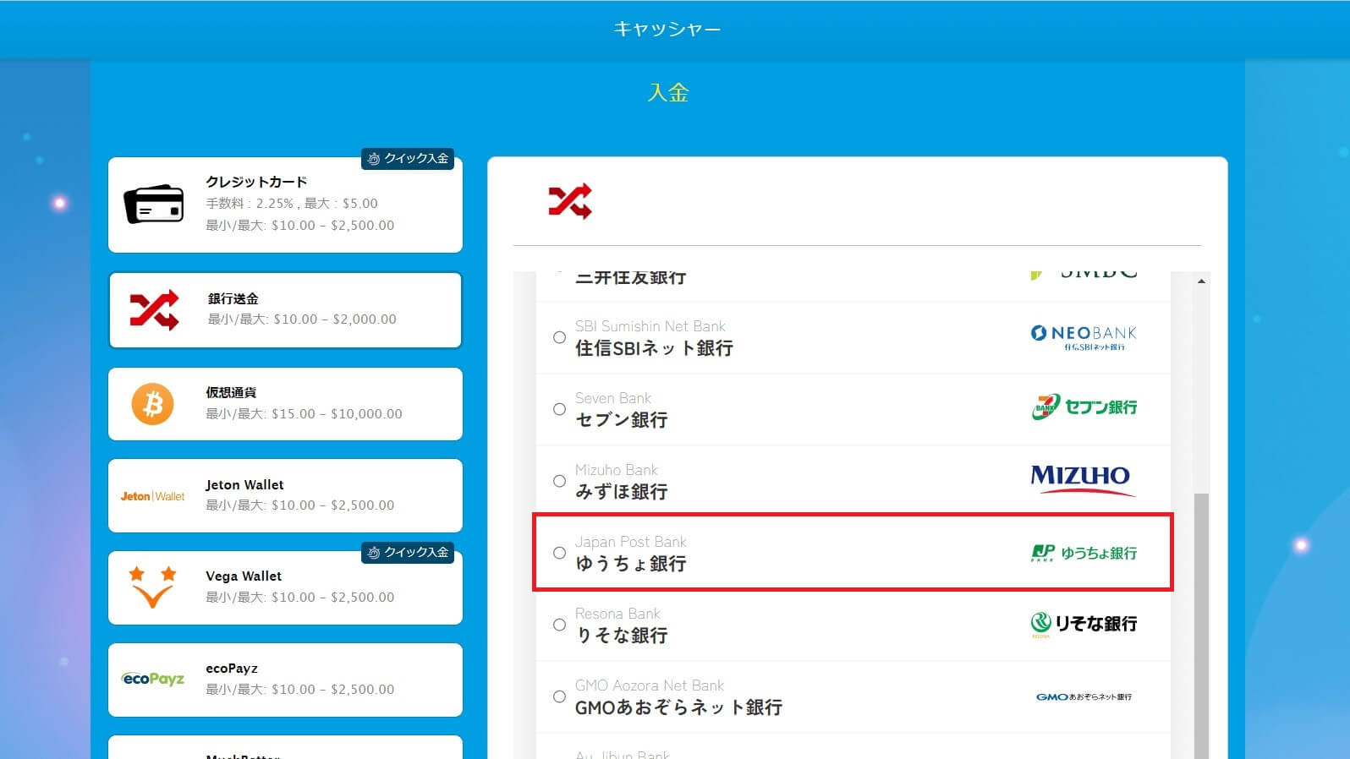Click the MIZUHO logo
The width and height of the screenshot is (1350, 759).
point(1083,479)
